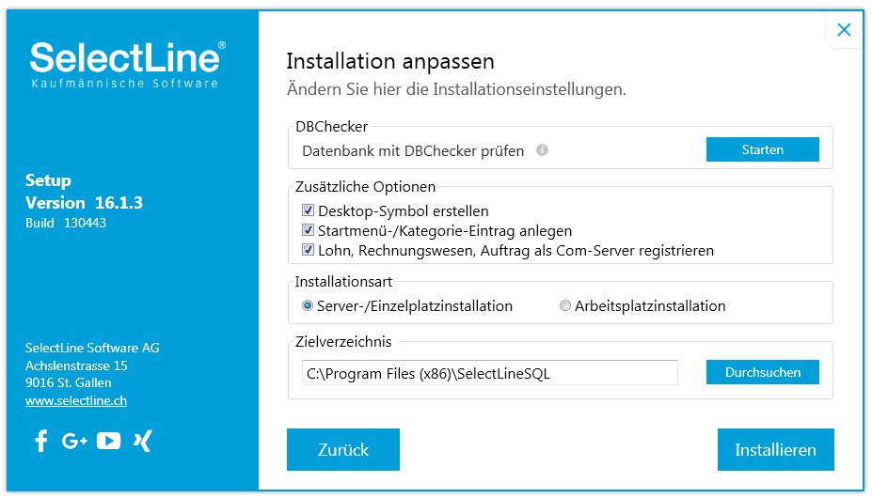This screenshot has width=872, height=498.
Task: Go back with the Zurück button
Action: (x=343, y=449)
